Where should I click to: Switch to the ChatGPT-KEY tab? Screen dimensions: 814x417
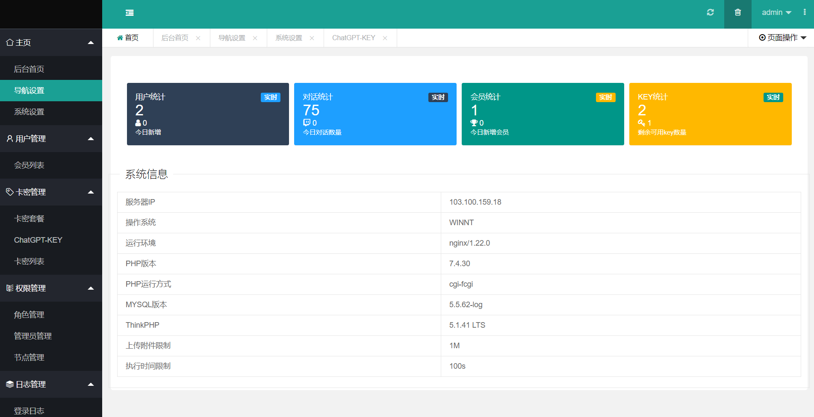click(354, 38)
